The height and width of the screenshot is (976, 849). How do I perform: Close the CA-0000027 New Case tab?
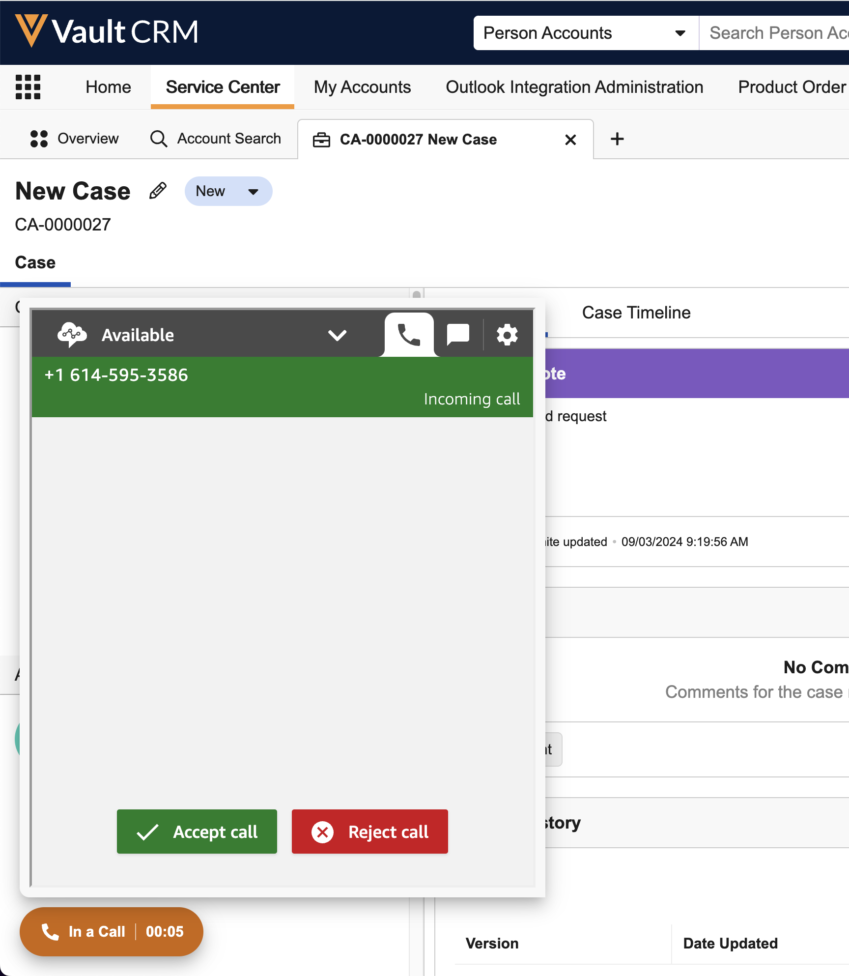(570, 140)
